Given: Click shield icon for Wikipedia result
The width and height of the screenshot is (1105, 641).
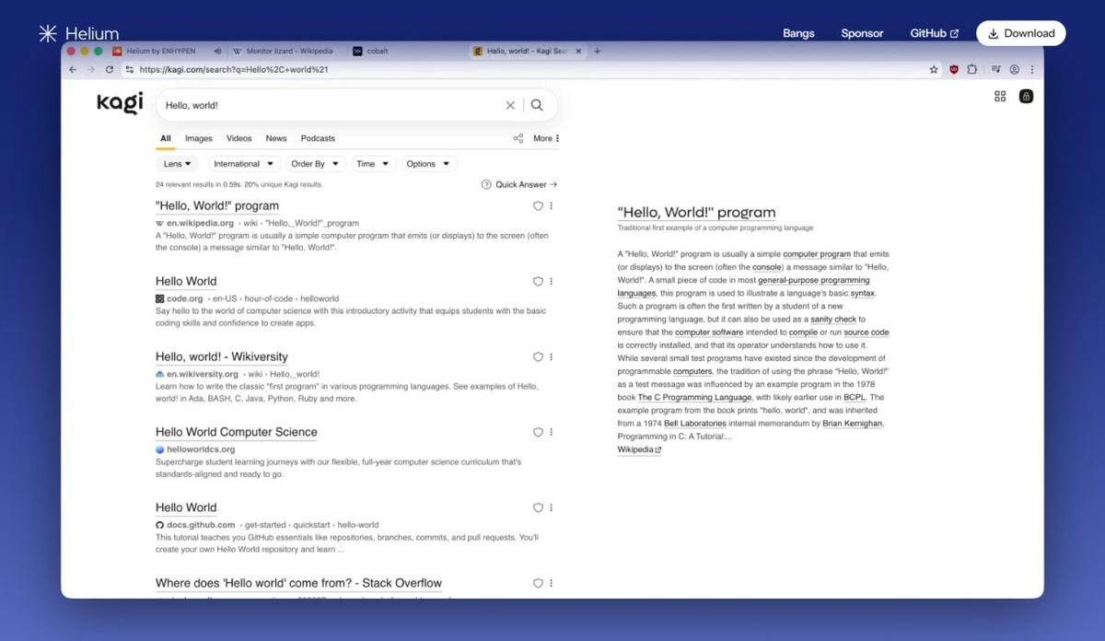Looking at the screenshot, I should click(x=538, y=206).
